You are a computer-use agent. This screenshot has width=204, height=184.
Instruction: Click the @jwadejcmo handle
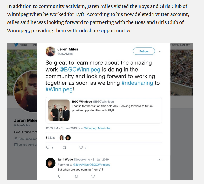tap(82, 159)
